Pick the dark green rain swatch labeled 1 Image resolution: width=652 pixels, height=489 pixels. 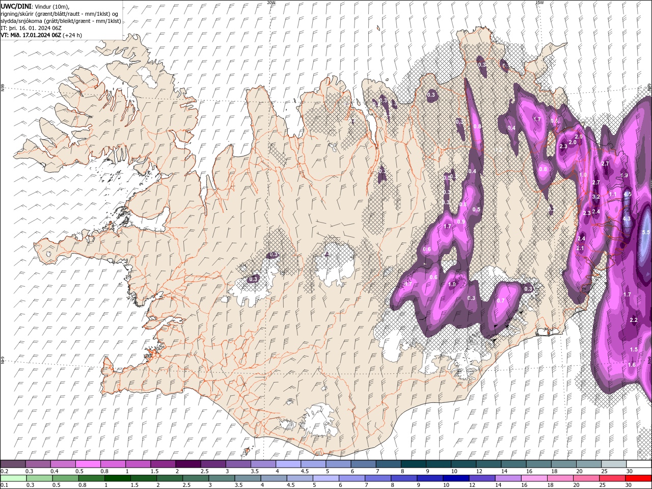tap(117, 478)
